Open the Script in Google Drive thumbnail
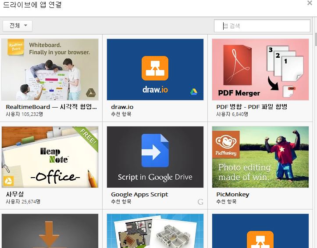317x248 pixels. tap(155, 157)
